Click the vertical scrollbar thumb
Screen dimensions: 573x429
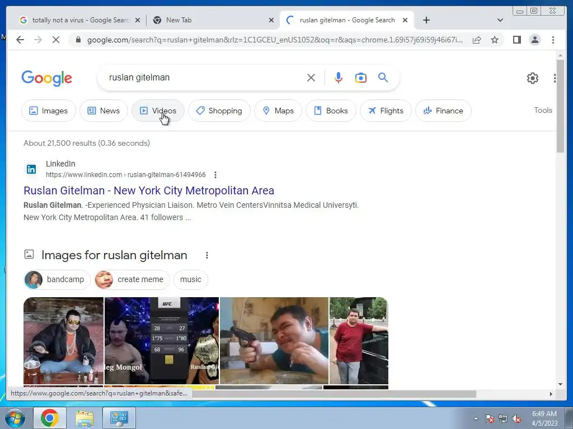(560, 106)
